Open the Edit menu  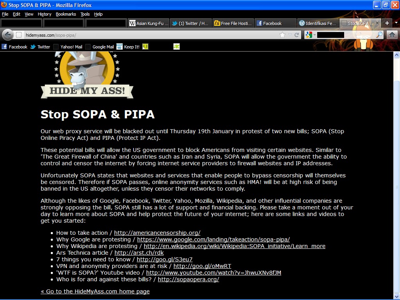click(x=16, y=14)
